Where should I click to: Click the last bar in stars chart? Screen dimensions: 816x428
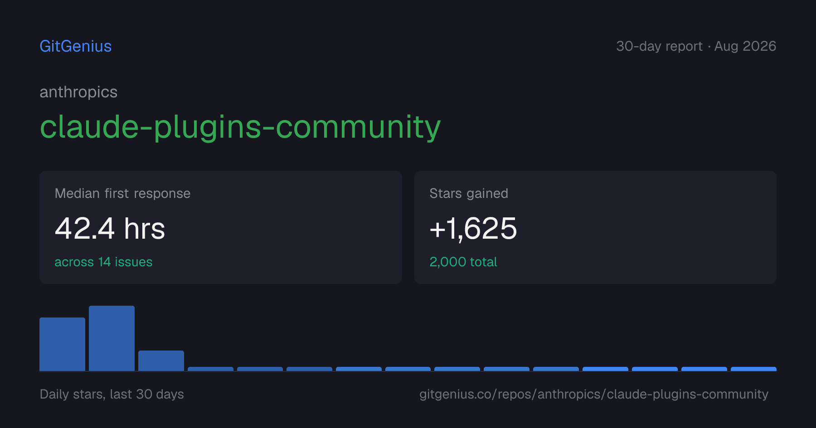coord(753,369)
